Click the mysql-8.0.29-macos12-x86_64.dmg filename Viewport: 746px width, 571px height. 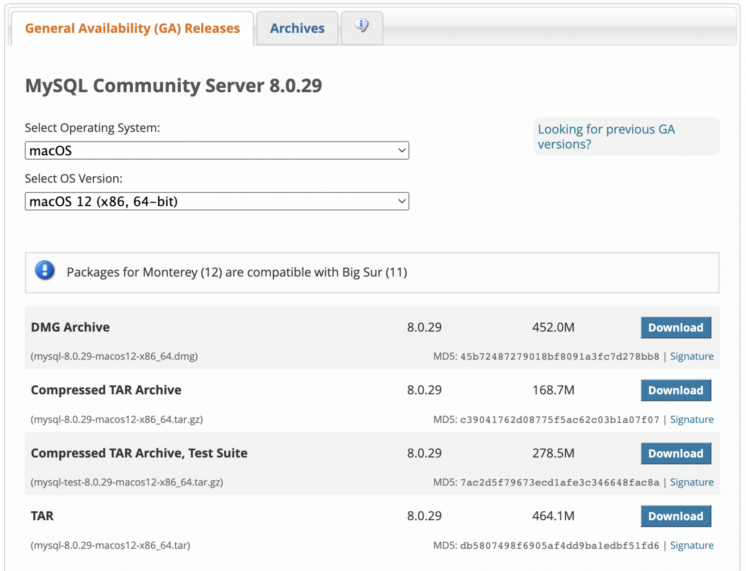tap(114, 356)
